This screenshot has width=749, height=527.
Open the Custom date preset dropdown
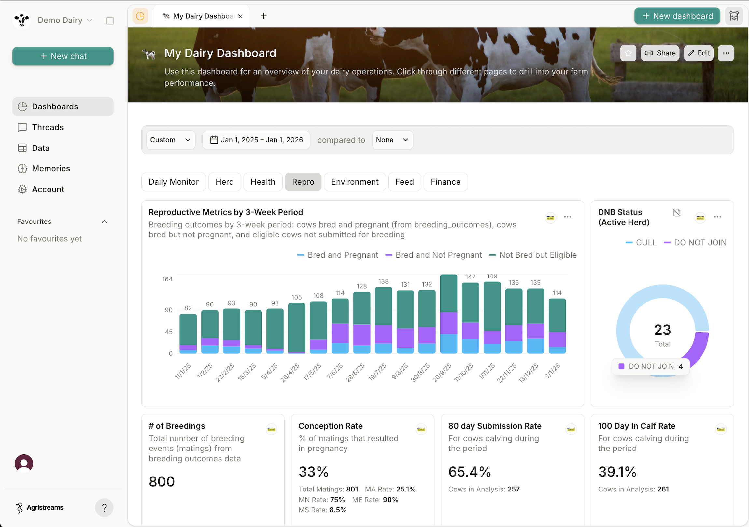point(171,140)
